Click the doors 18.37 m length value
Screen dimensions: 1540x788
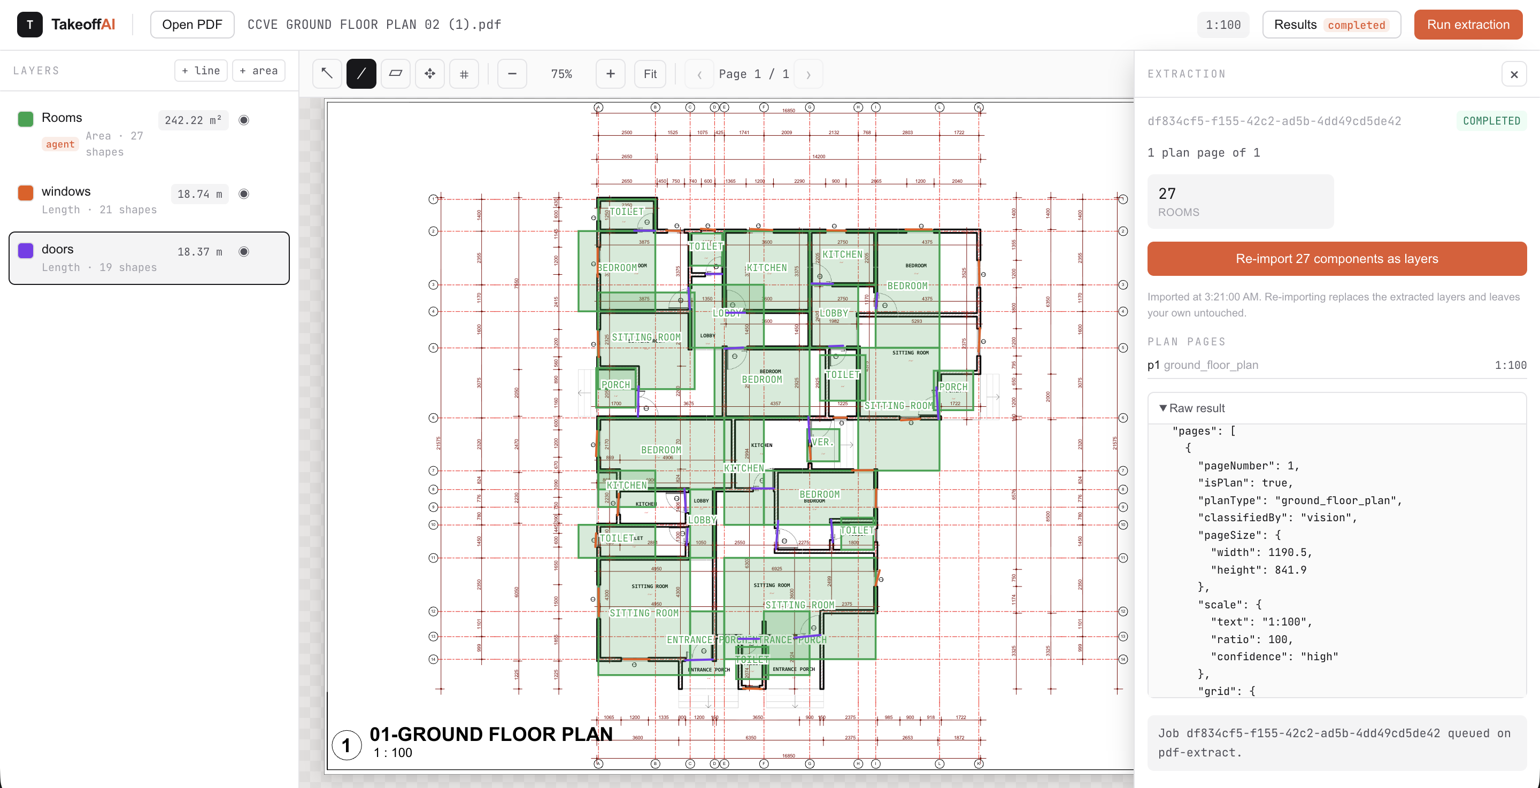[x=199, y=252]
